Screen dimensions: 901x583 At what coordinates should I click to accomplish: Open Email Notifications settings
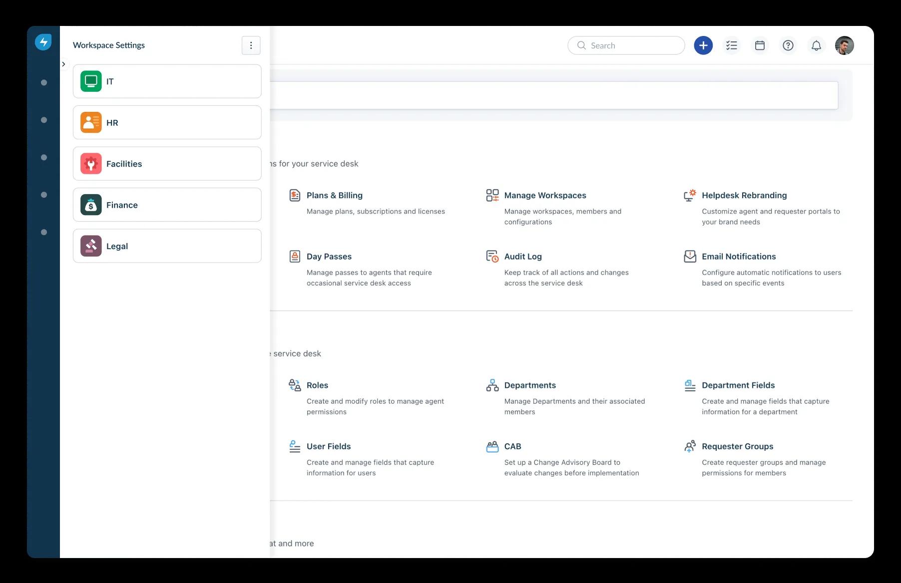click(x=739, y=257)
